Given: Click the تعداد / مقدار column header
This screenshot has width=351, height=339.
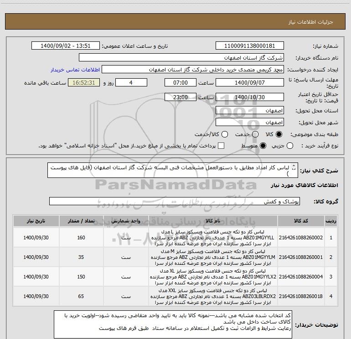Looking at the screenshot, I should tap(81, 221).
